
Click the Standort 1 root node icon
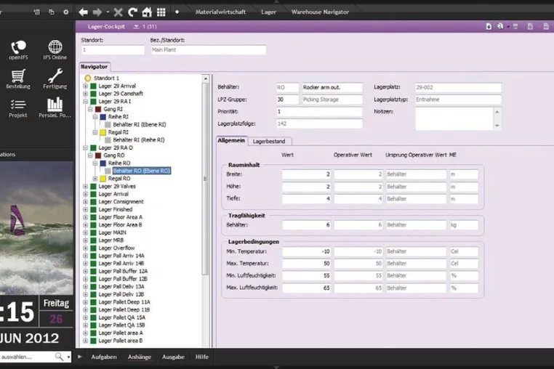(88, 78)
